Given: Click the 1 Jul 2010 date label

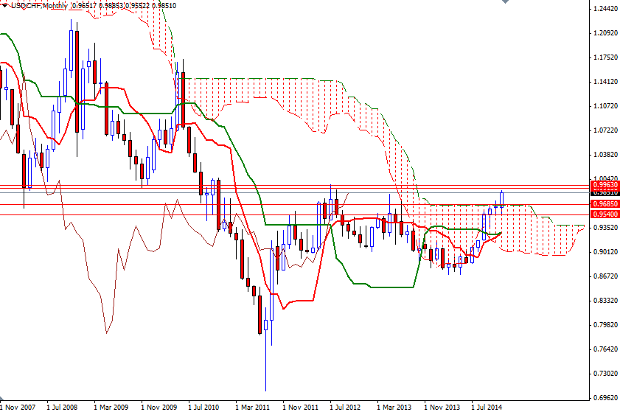Looking at the screenshot, I should (x=203, y=407).
